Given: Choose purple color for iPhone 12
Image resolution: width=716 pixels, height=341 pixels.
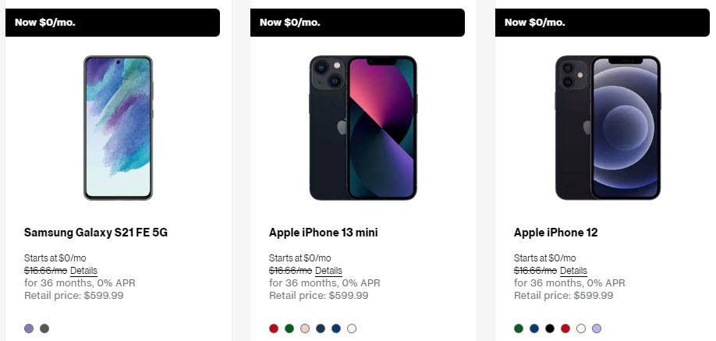Looking at the screenshot, I should tap(597, 329).
